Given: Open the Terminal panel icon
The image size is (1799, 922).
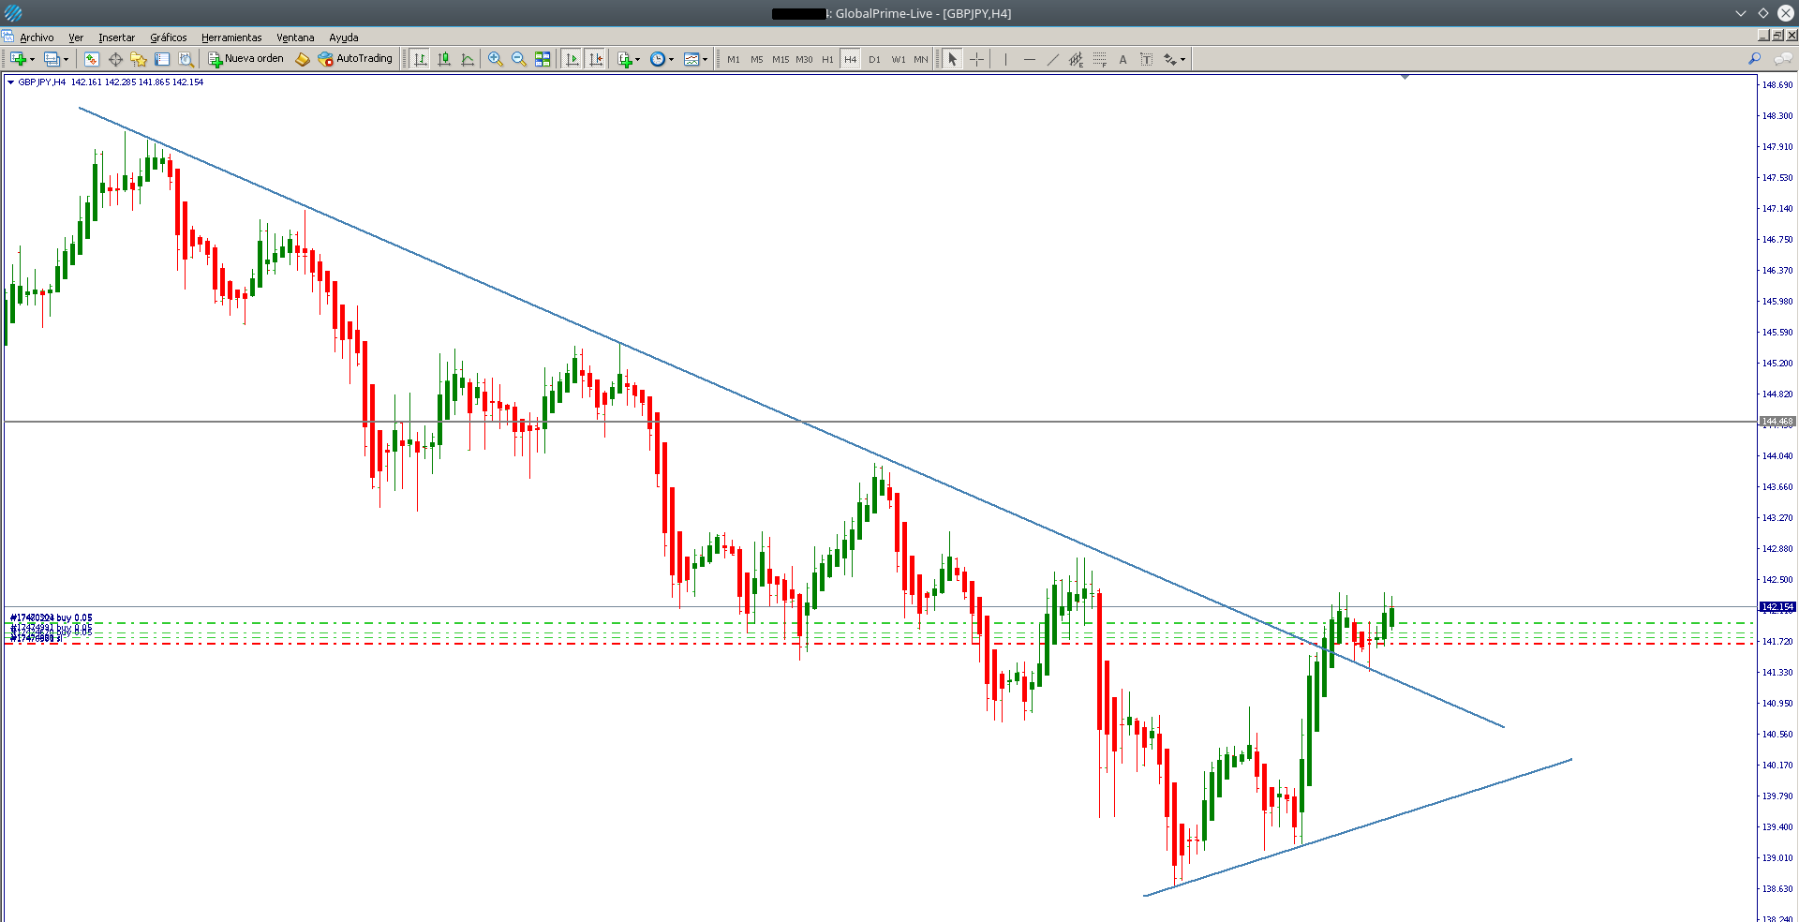Looking at the screenshot, I should point(162,59).
